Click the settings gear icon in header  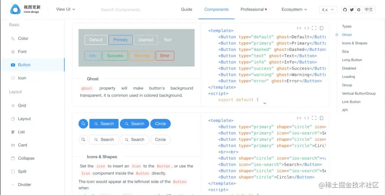pos(359,9)
